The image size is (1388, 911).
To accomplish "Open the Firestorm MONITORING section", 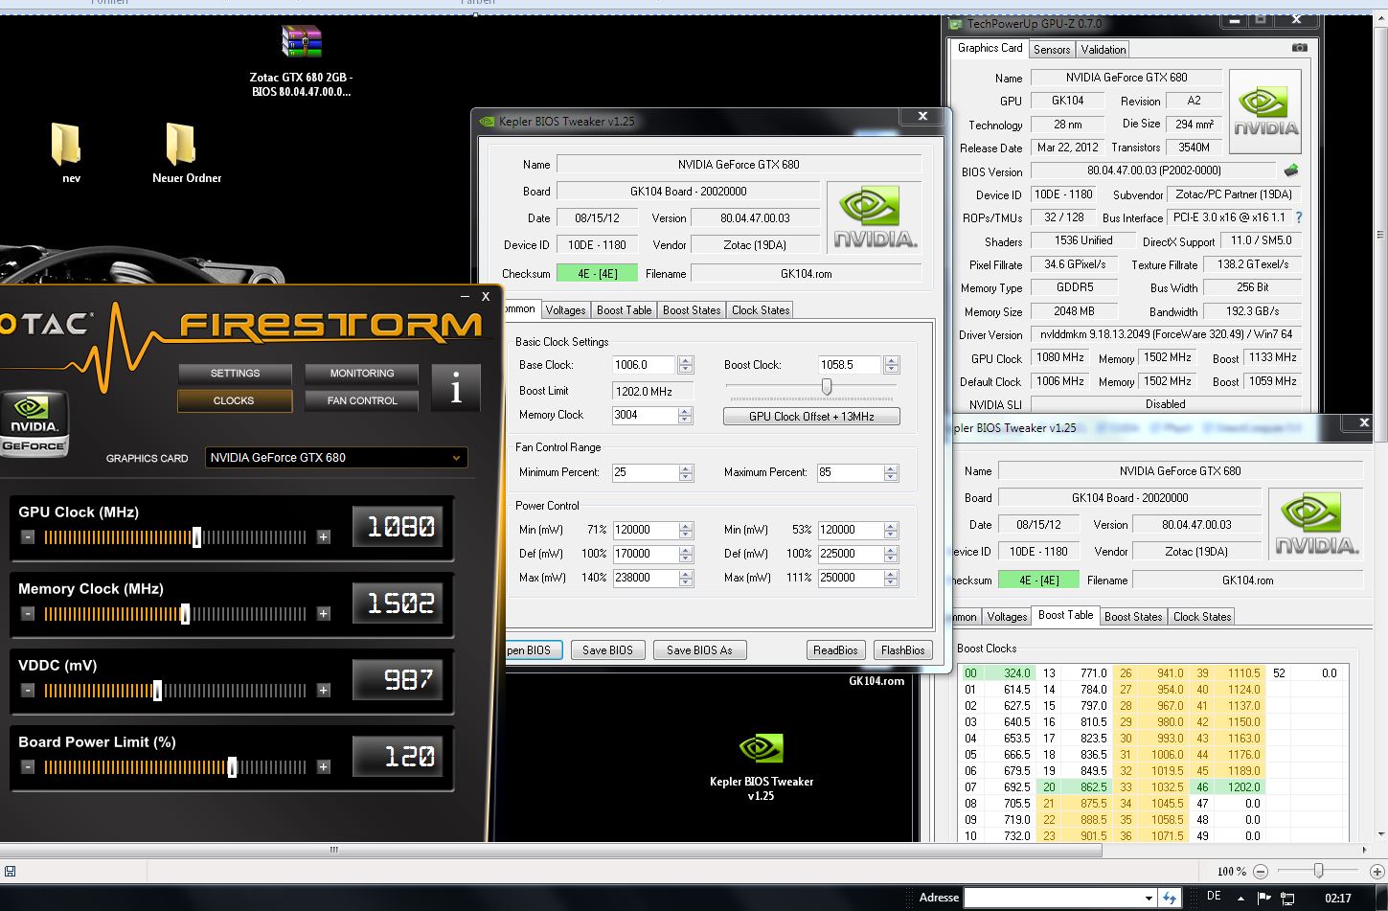I will (x=362, y=374).
